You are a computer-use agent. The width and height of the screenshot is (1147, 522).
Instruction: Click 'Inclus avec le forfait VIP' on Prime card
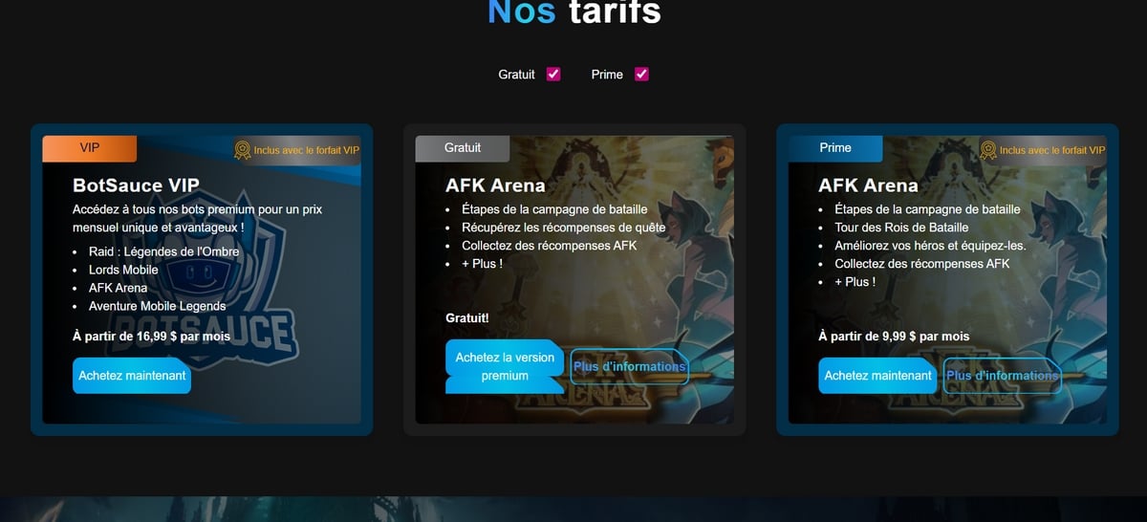tap(1052, 150)
